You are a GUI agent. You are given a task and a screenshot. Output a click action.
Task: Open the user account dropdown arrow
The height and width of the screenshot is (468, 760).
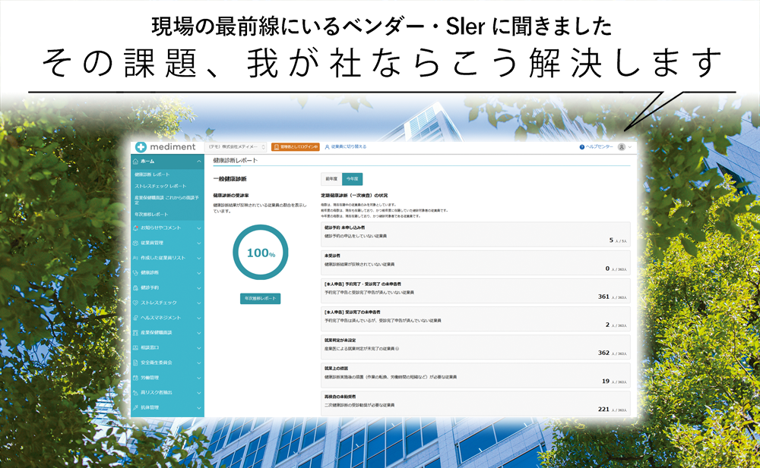(x=629, y=147)
